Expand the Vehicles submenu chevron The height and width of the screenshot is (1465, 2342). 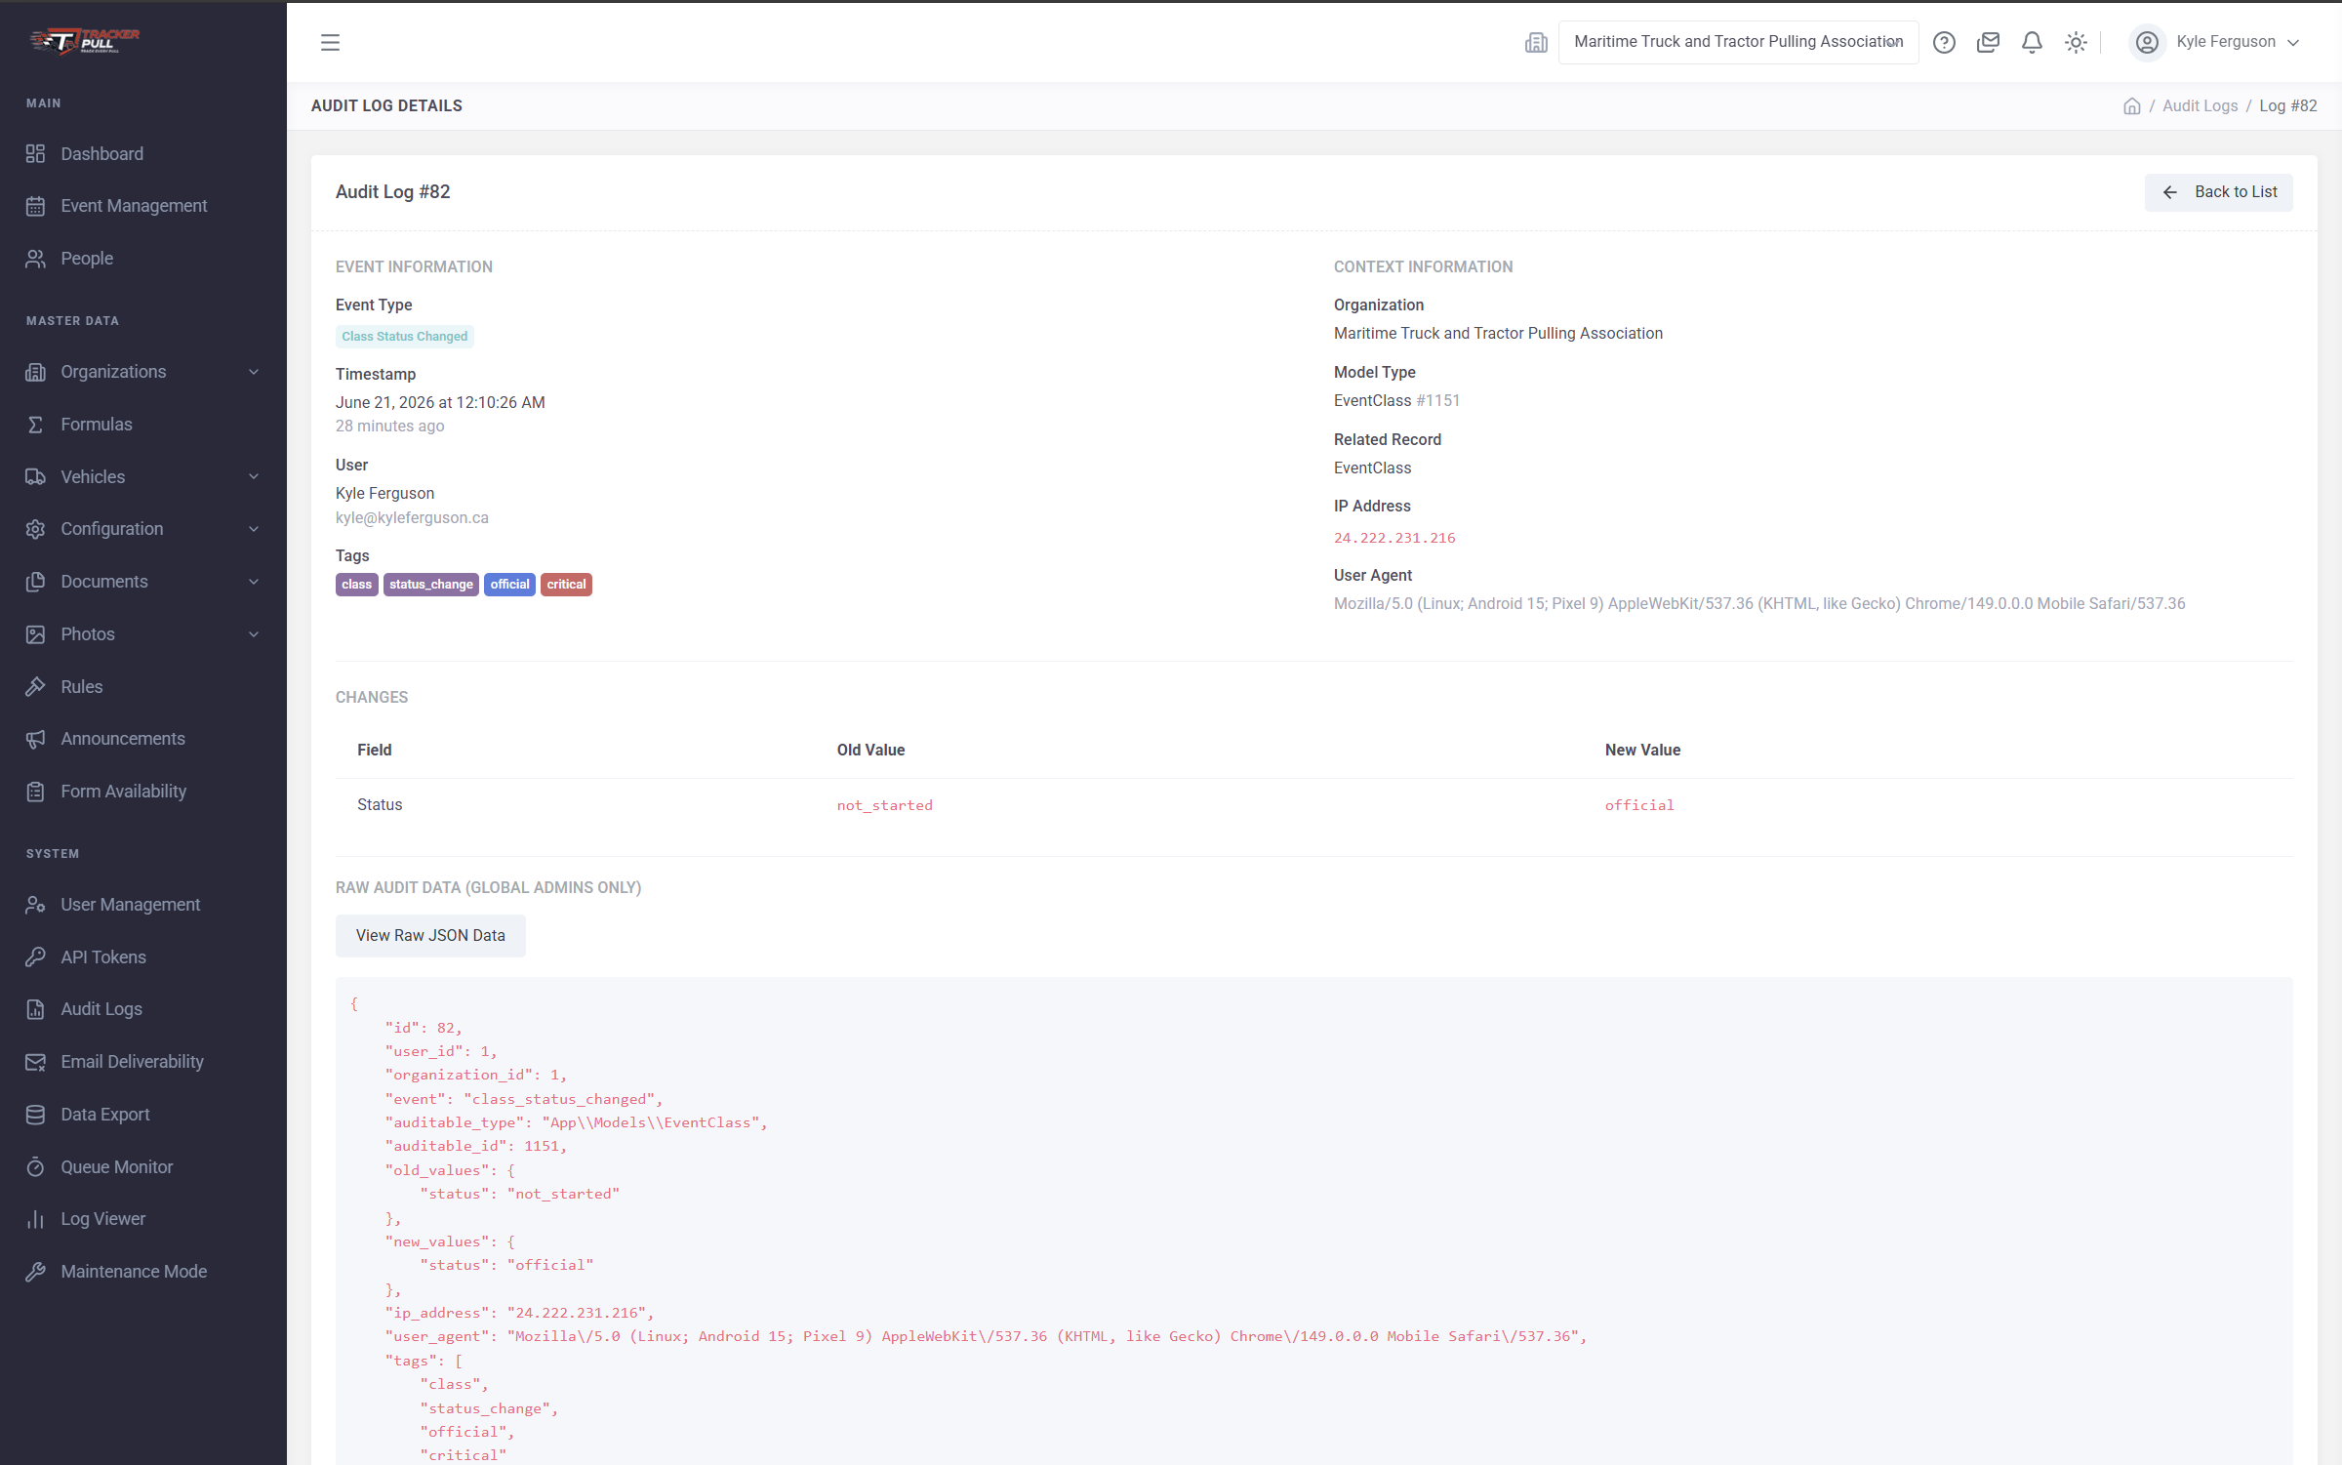coord(254,476)
